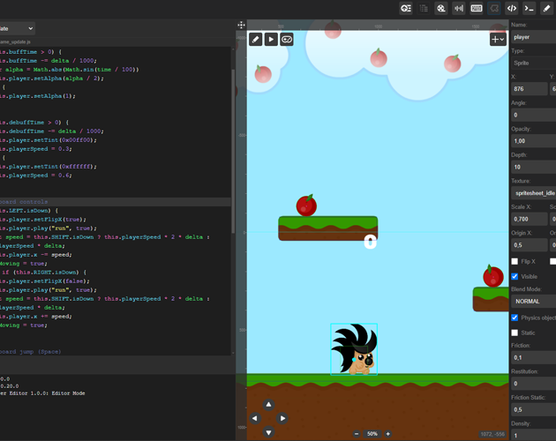The image size is (556, 441).
Task: Click the gamepad icon in scene toolbar
Action: [287, 40]
